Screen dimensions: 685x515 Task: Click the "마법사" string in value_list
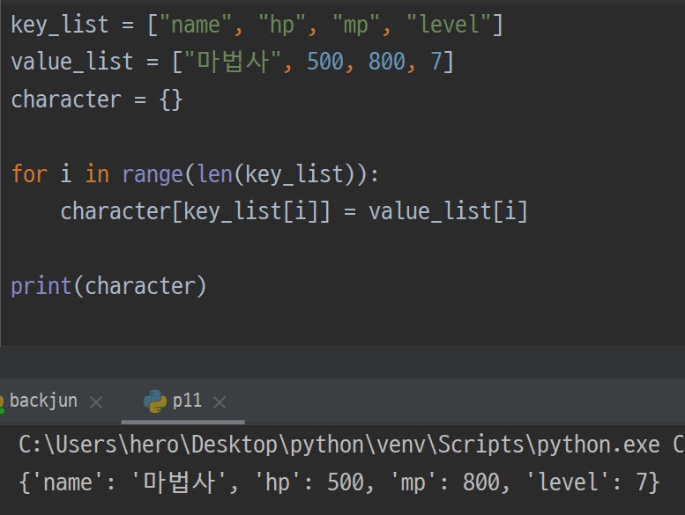click(x=233, y=61)
